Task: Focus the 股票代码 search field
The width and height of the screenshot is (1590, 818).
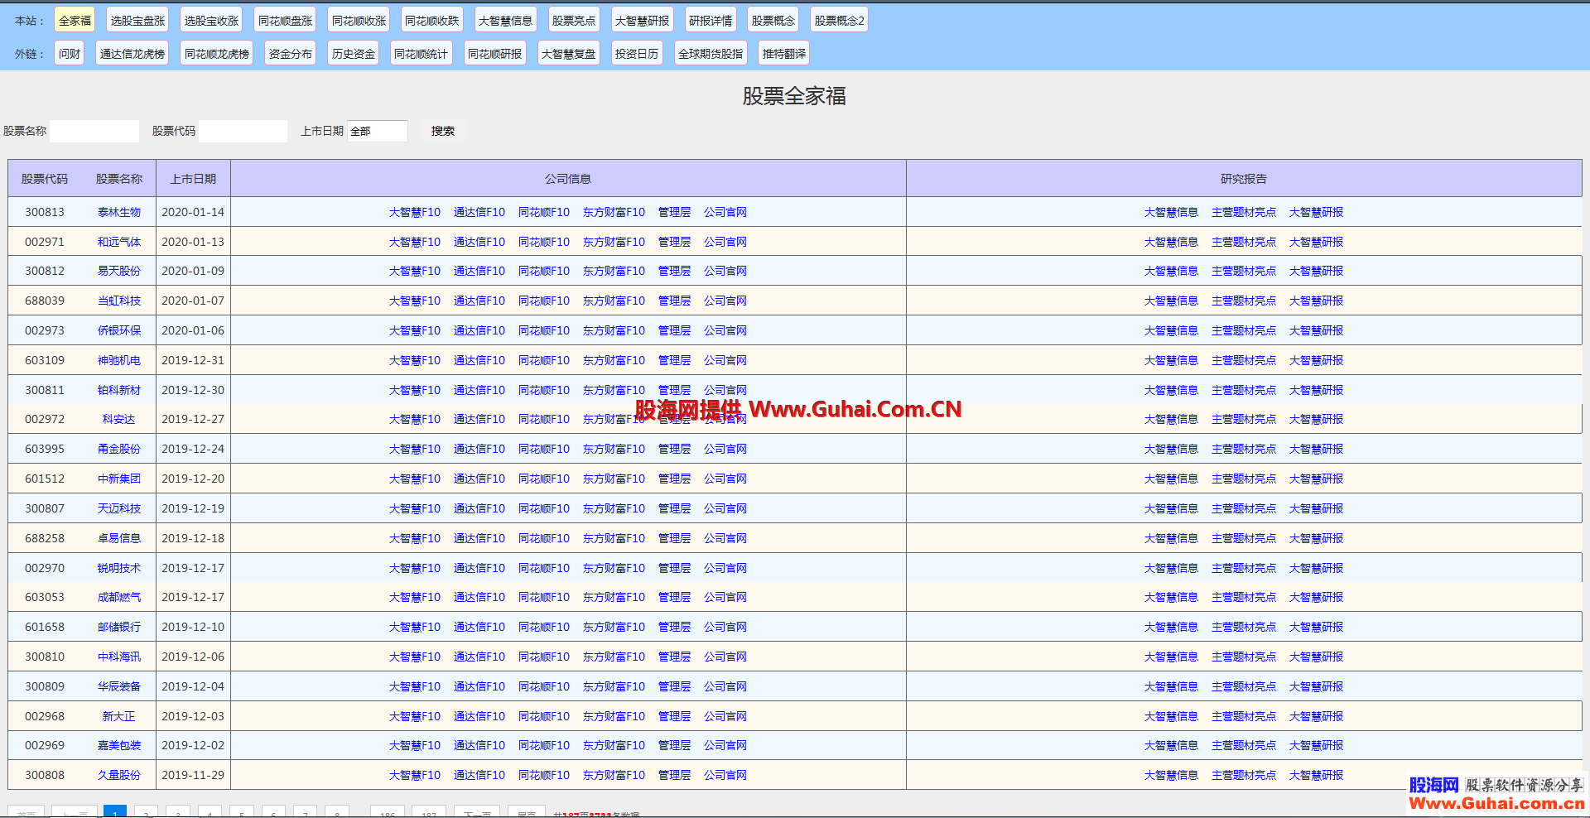Action: [x=243, y=131]
